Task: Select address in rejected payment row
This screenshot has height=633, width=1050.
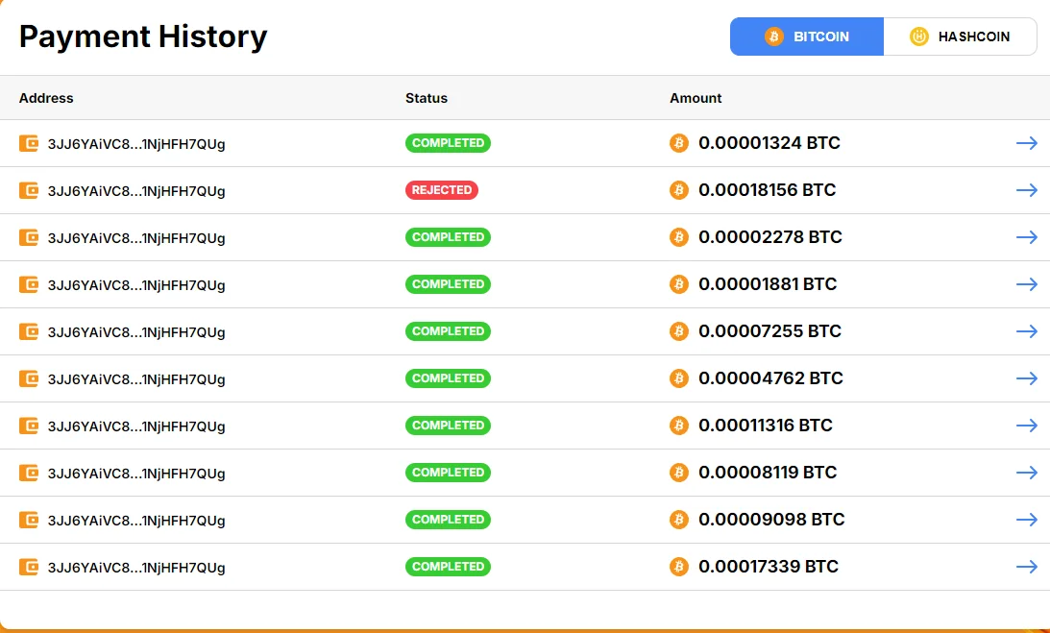Action: click(136, 191)
